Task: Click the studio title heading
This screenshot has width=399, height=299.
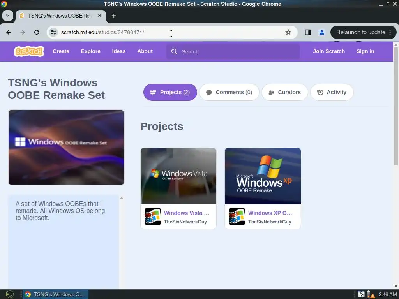Action: [x=56, y=89]
